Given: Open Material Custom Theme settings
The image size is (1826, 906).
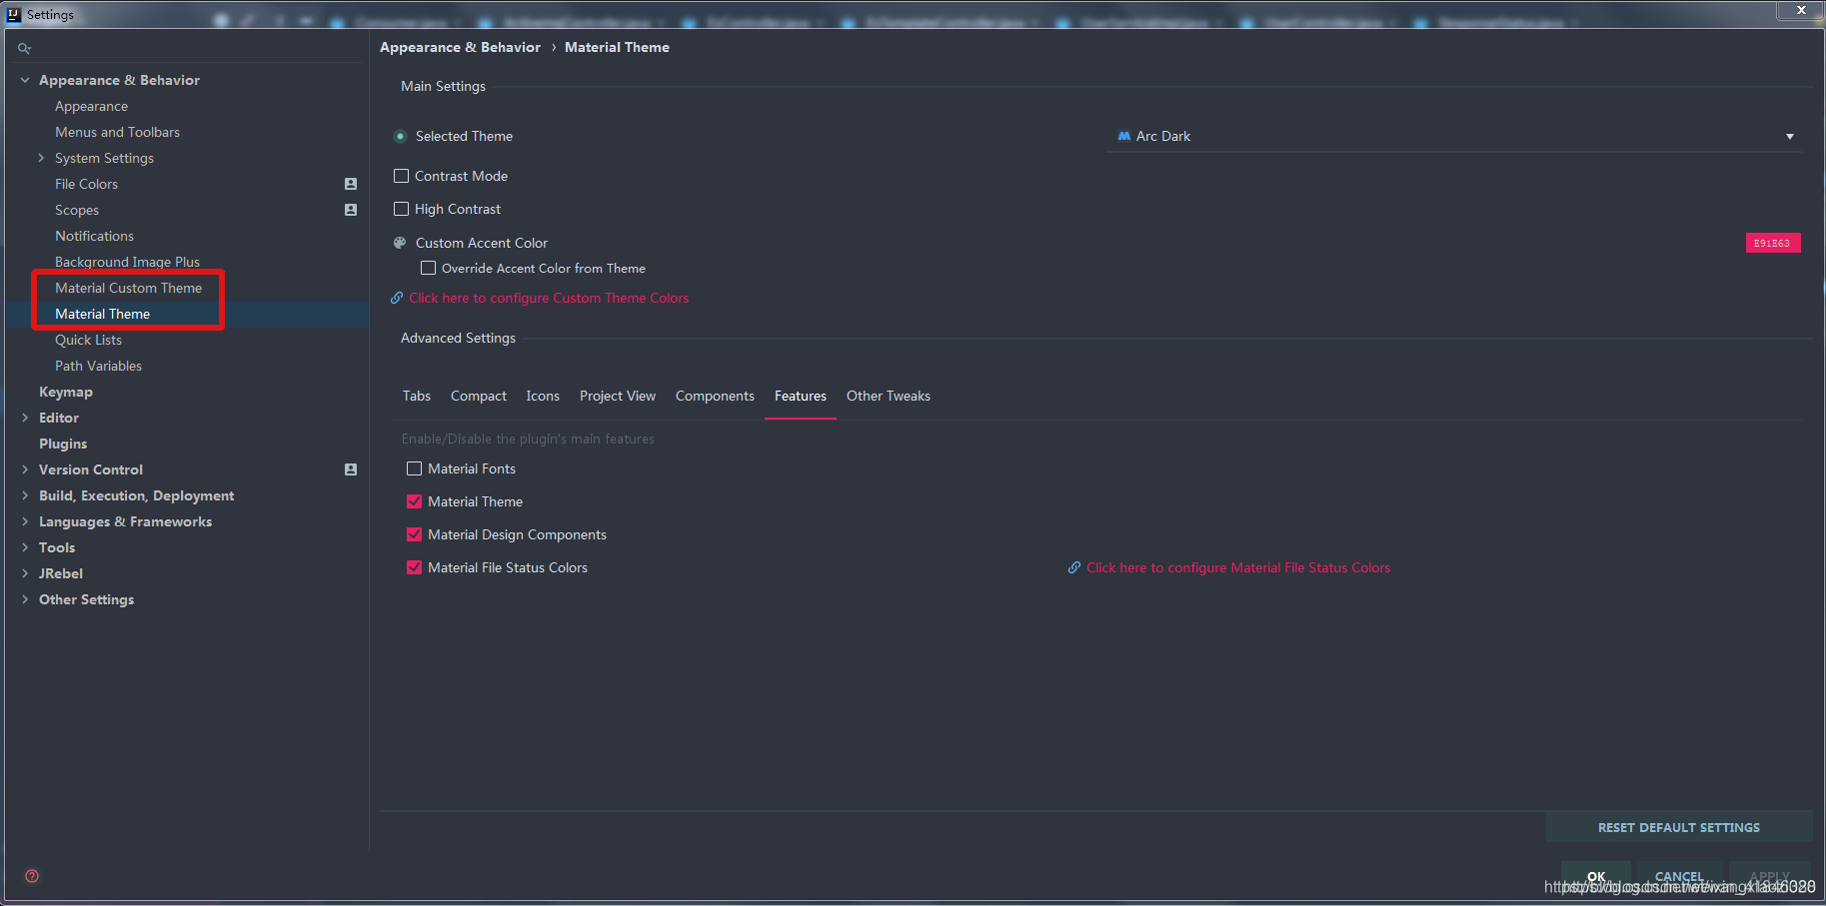Looking at the screenshot, I should [128, 288].
